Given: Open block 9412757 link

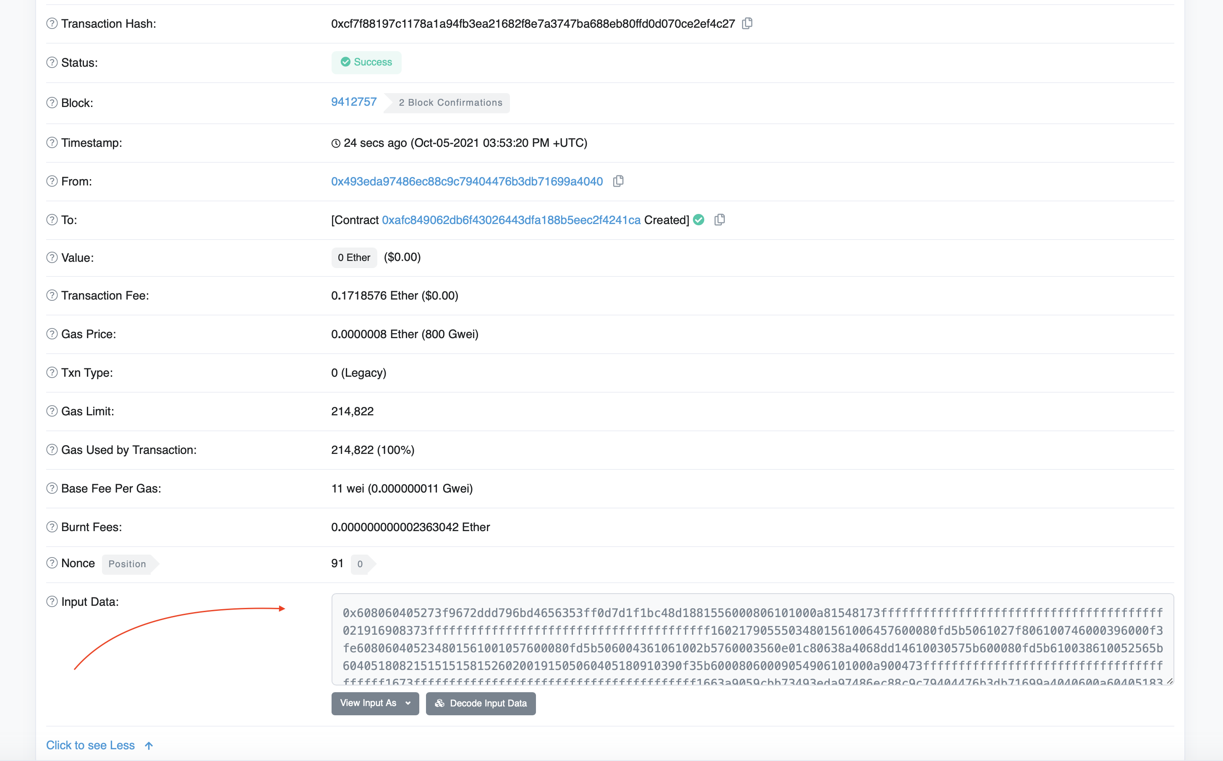Looking at the screenshot, I should (x=353, y=102).
